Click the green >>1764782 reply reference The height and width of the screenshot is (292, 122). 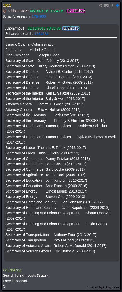tap(12, 270)
